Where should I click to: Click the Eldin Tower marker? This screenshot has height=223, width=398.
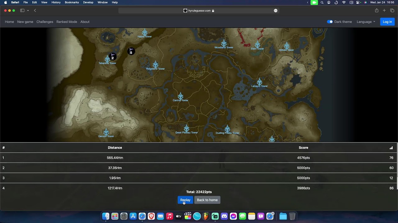point(257,45)
